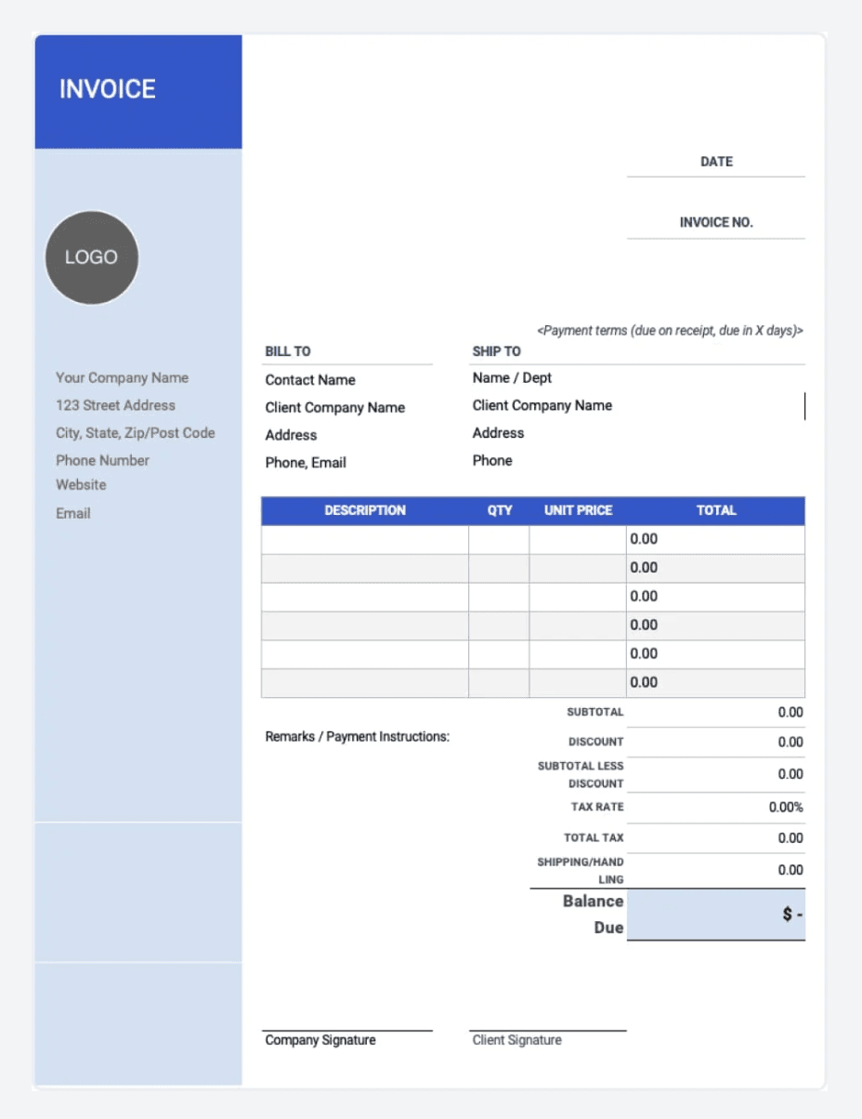Select Contact Name under Bill To

click(x=310, y=380)
